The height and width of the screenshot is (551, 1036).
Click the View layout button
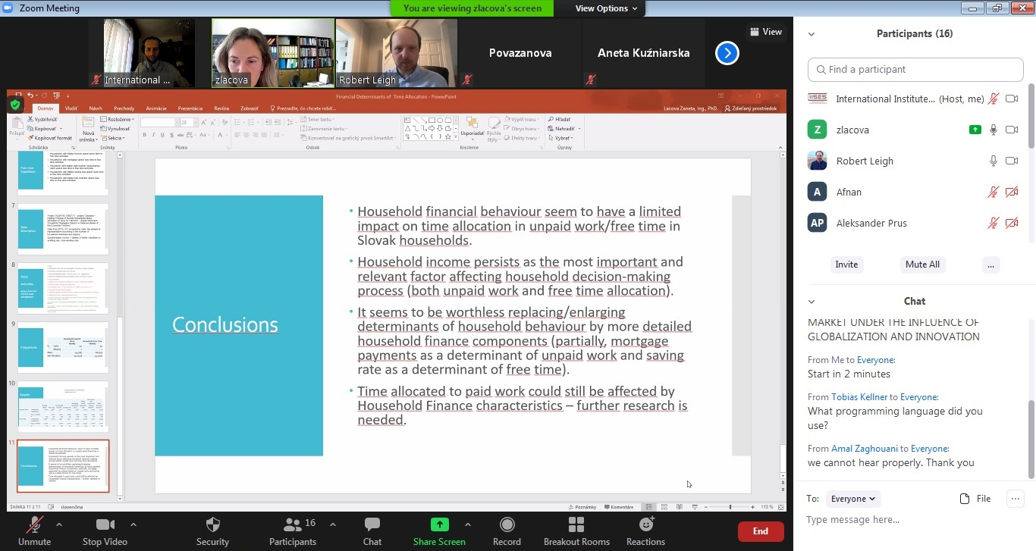coord(766,32)
